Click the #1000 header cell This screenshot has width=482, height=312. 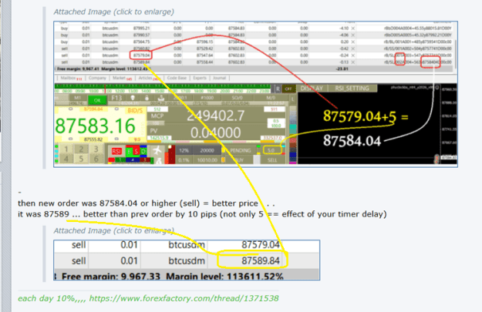pyautogui.click(x=207, y=98)
